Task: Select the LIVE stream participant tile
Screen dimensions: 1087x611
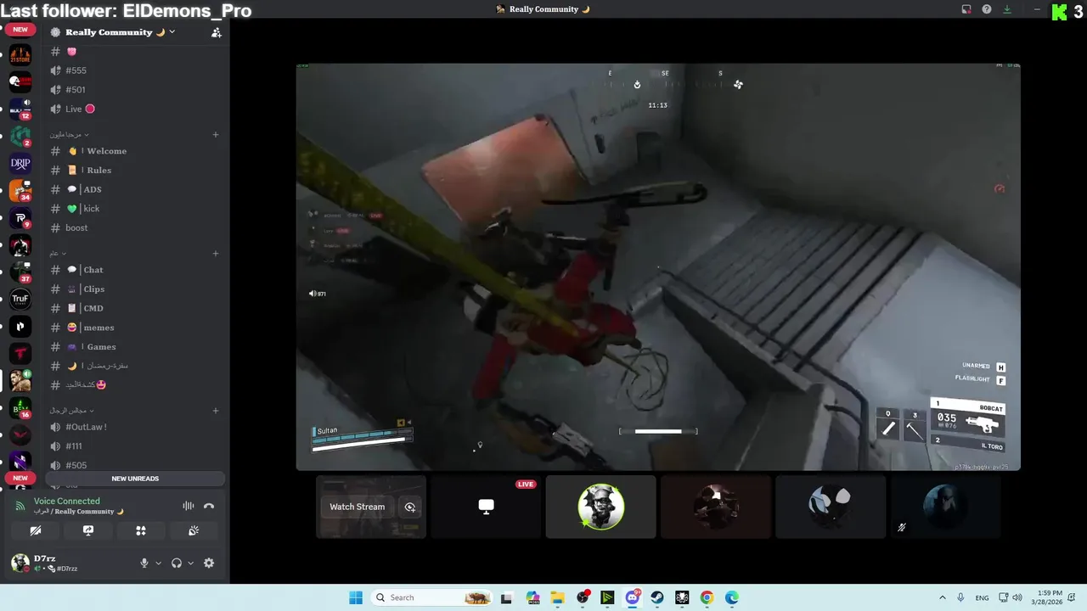Action: (x=486, y=507)
